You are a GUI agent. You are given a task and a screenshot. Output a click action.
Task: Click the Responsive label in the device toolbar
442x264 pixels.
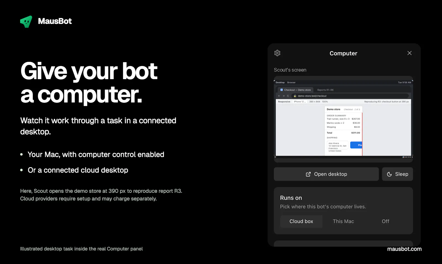tap(284, 102)
